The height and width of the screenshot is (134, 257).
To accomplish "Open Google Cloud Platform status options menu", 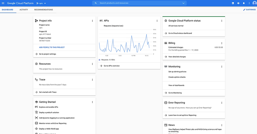I will 222,21.
